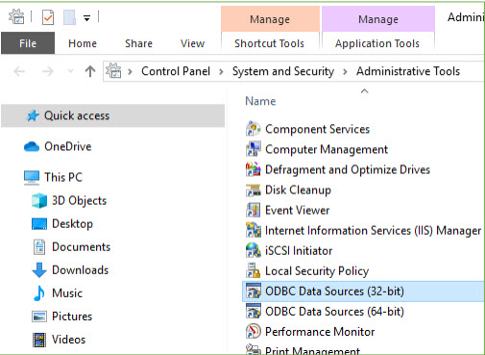Select the IIS Manager icon
This screenshot has width=485, height=355.
click(x=254, y=230)
